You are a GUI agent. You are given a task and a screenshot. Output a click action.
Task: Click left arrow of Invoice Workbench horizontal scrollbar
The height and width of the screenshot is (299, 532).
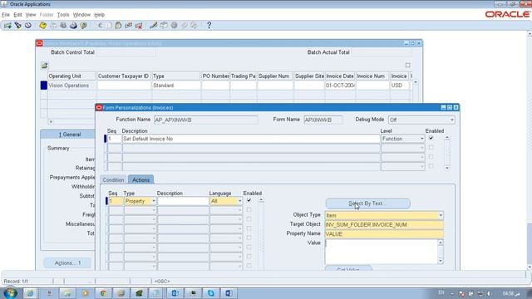click(x=51, y=121)
